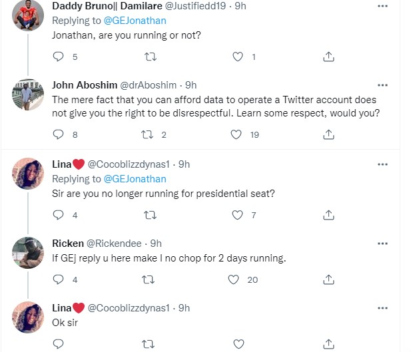Share John Aboshim's tweet
The image size is (411, 352).
(x=328, y=134)
